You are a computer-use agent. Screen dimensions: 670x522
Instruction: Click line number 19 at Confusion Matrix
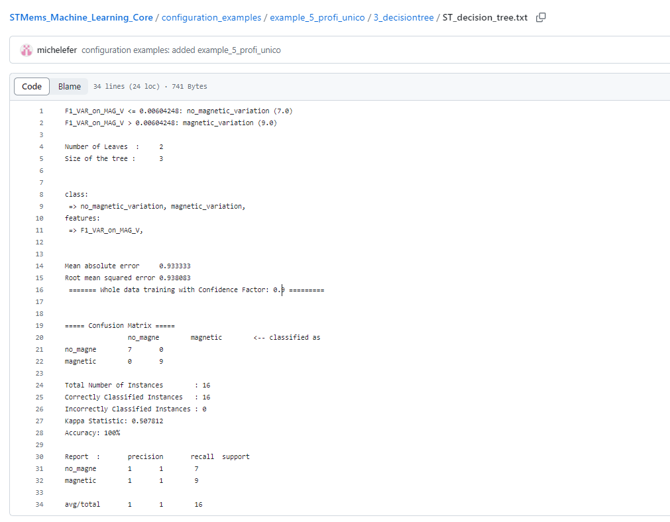tap(40, 326)
